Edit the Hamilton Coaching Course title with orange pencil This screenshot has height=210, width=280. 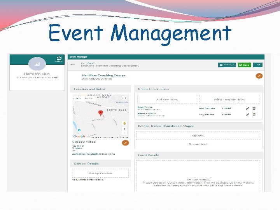pos(259,76)
